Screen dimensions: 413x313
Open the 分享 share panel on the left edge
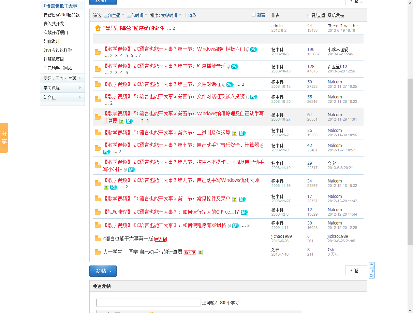[x=4, y=138]
